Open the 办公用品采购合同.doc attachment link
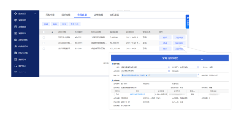Viewport: 242px width, 125px height. point(134,75)
